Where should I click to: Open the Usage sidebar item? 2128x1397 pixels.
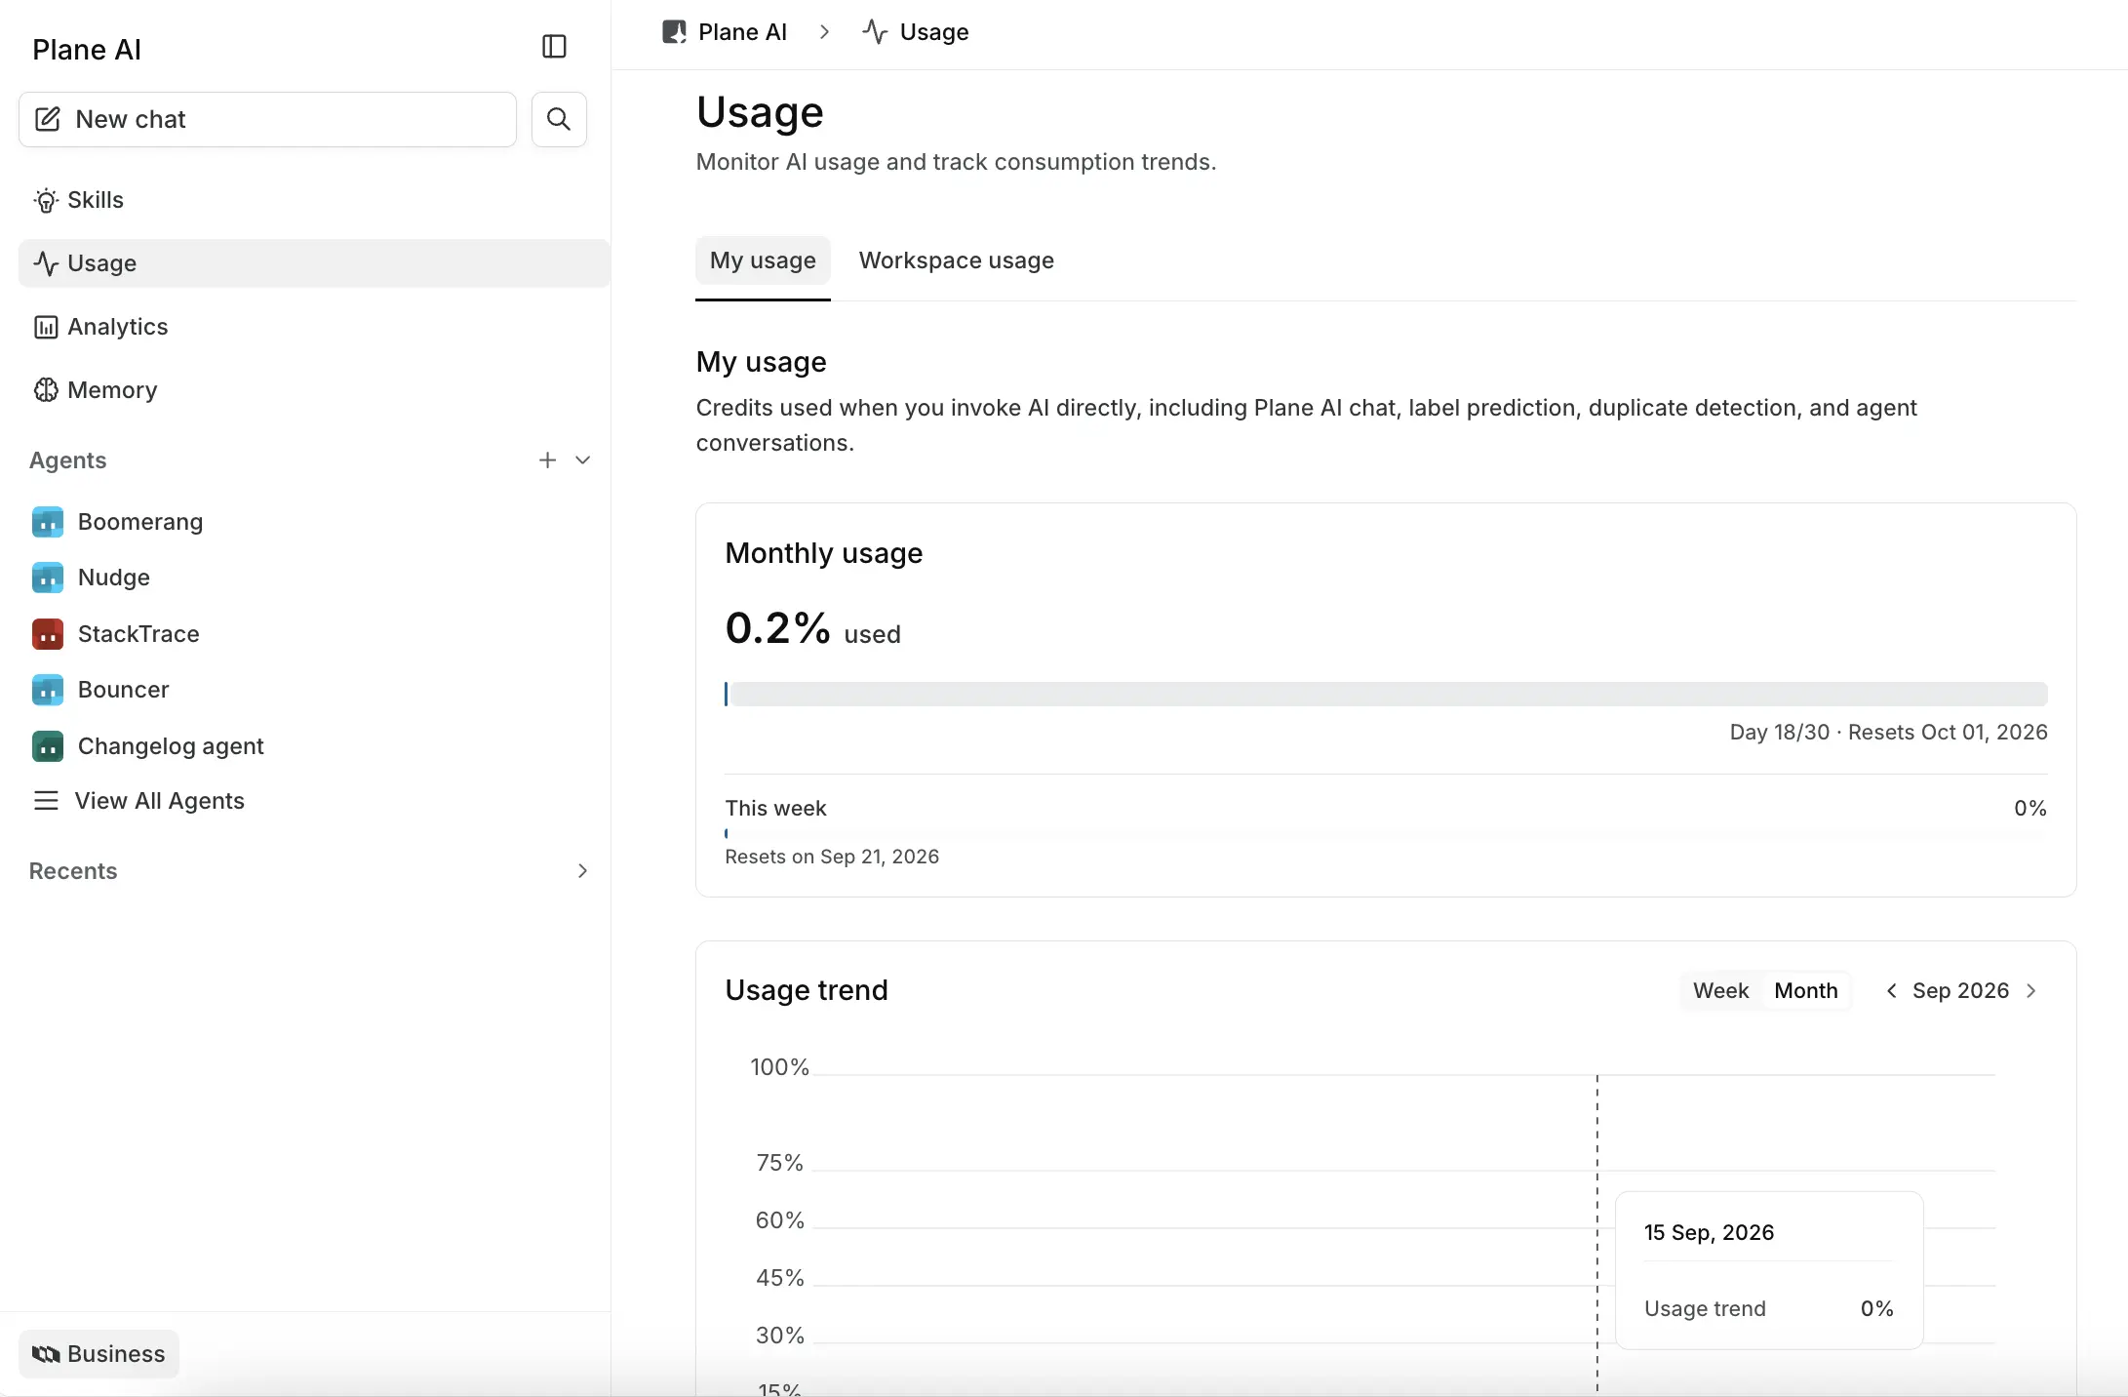pos(314,263)
